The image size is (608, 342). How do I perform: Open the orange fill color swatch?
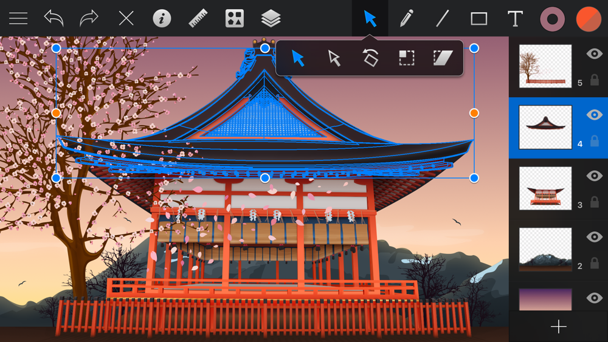pos(588,19)
